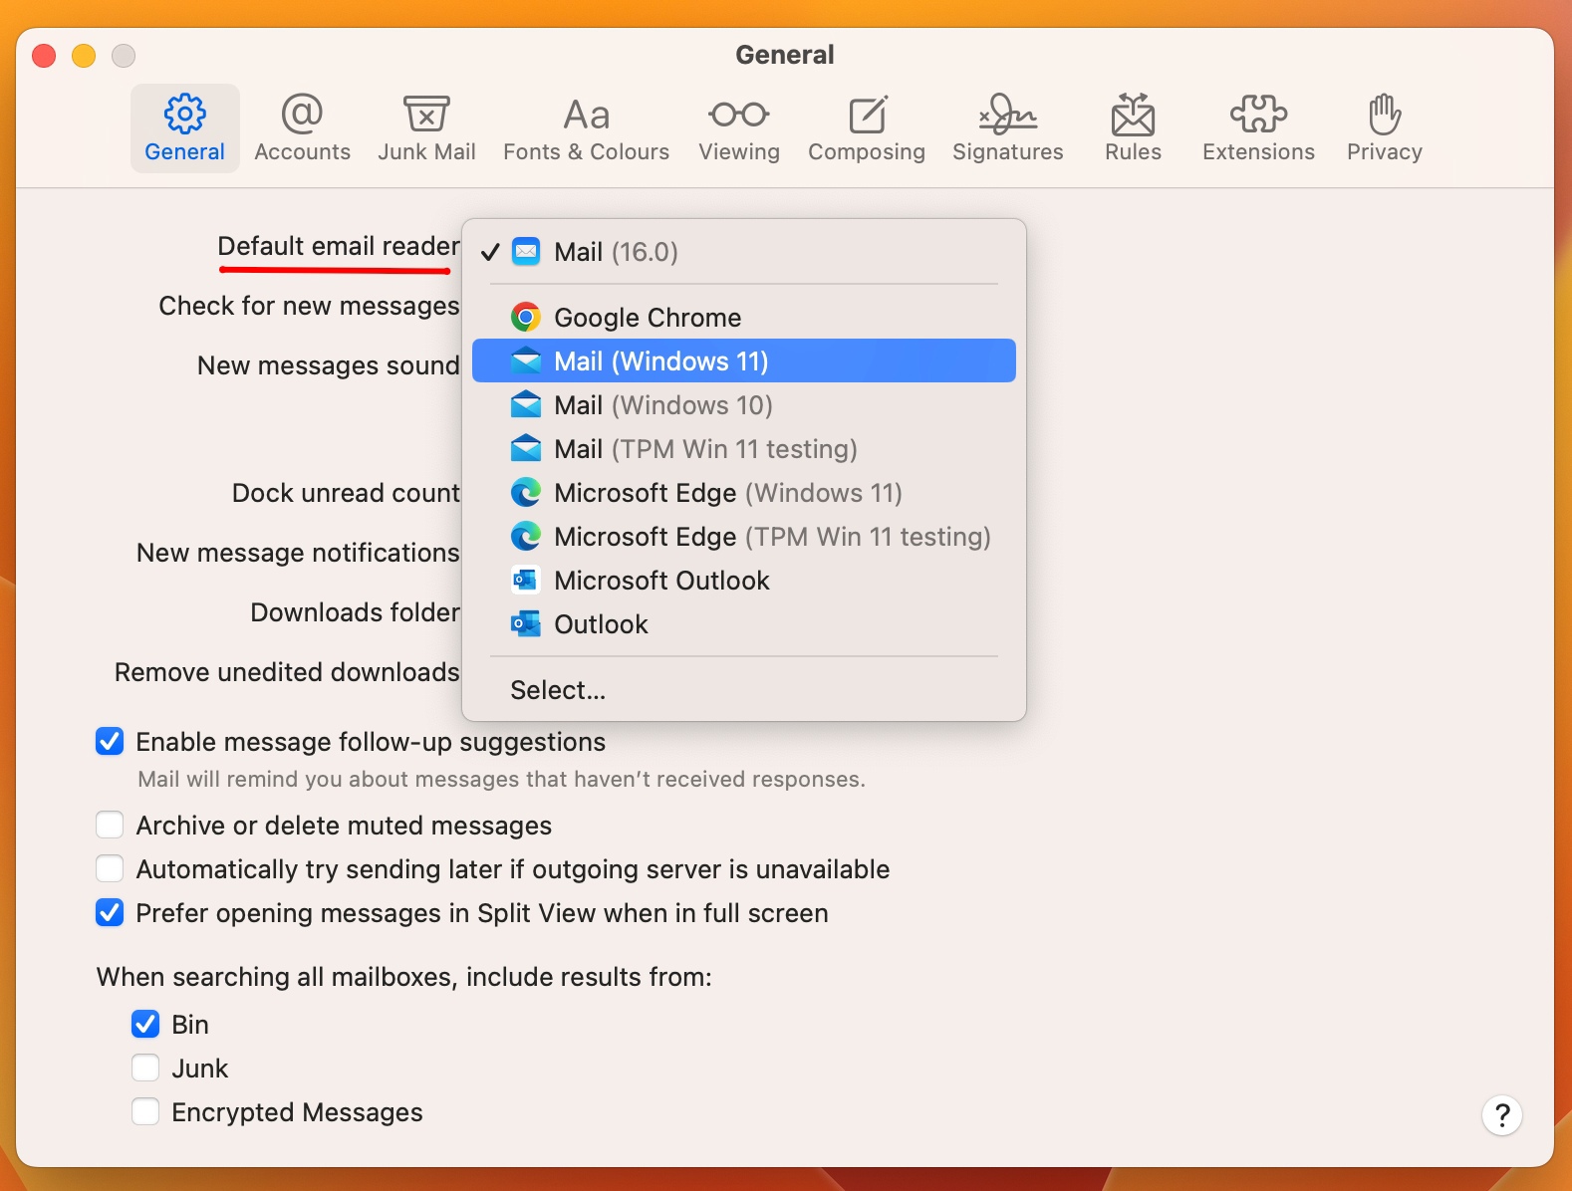Screen dimensions: 1572x1191
Task: Open the Signatures pane
Action: [1007, 128]
